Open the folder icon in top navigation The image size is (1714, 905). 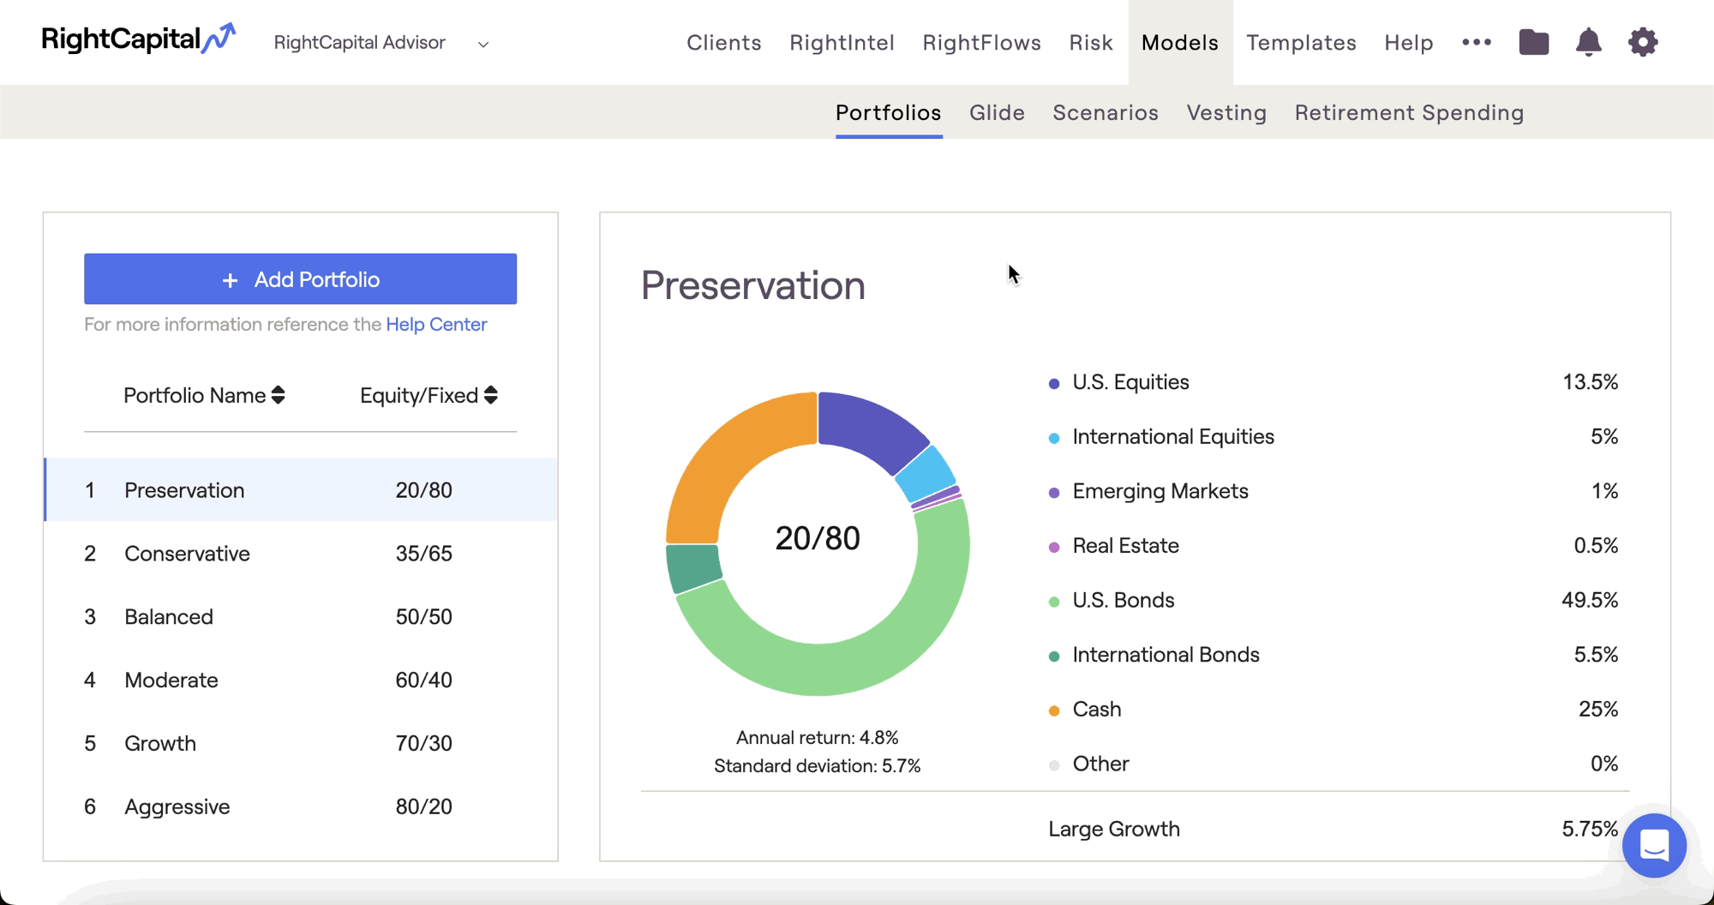1533,42
